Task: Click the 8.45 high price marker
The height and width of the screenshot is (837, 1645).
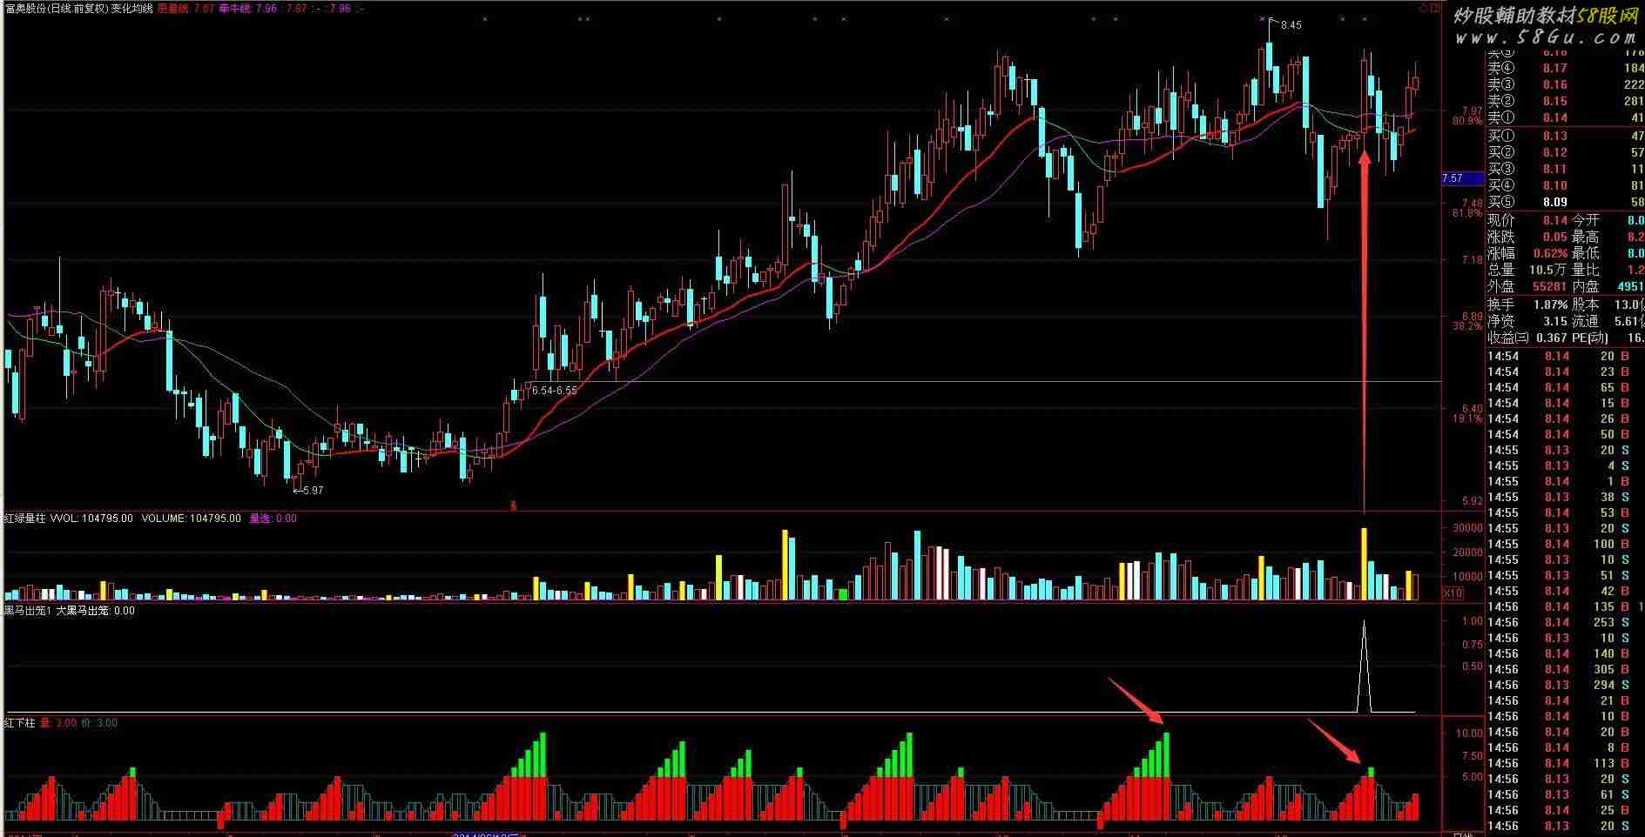Action: 1291,25
